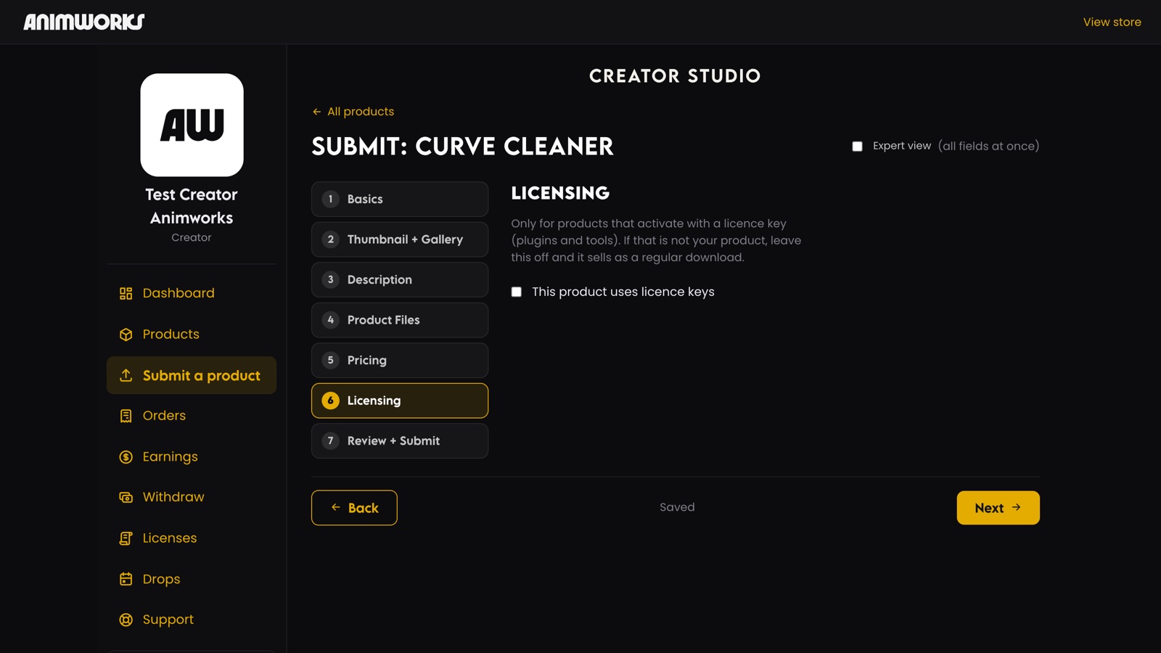Click the left arrow beside All products
The height and width of the screenshot is (653, 1161).
point(316,112)
